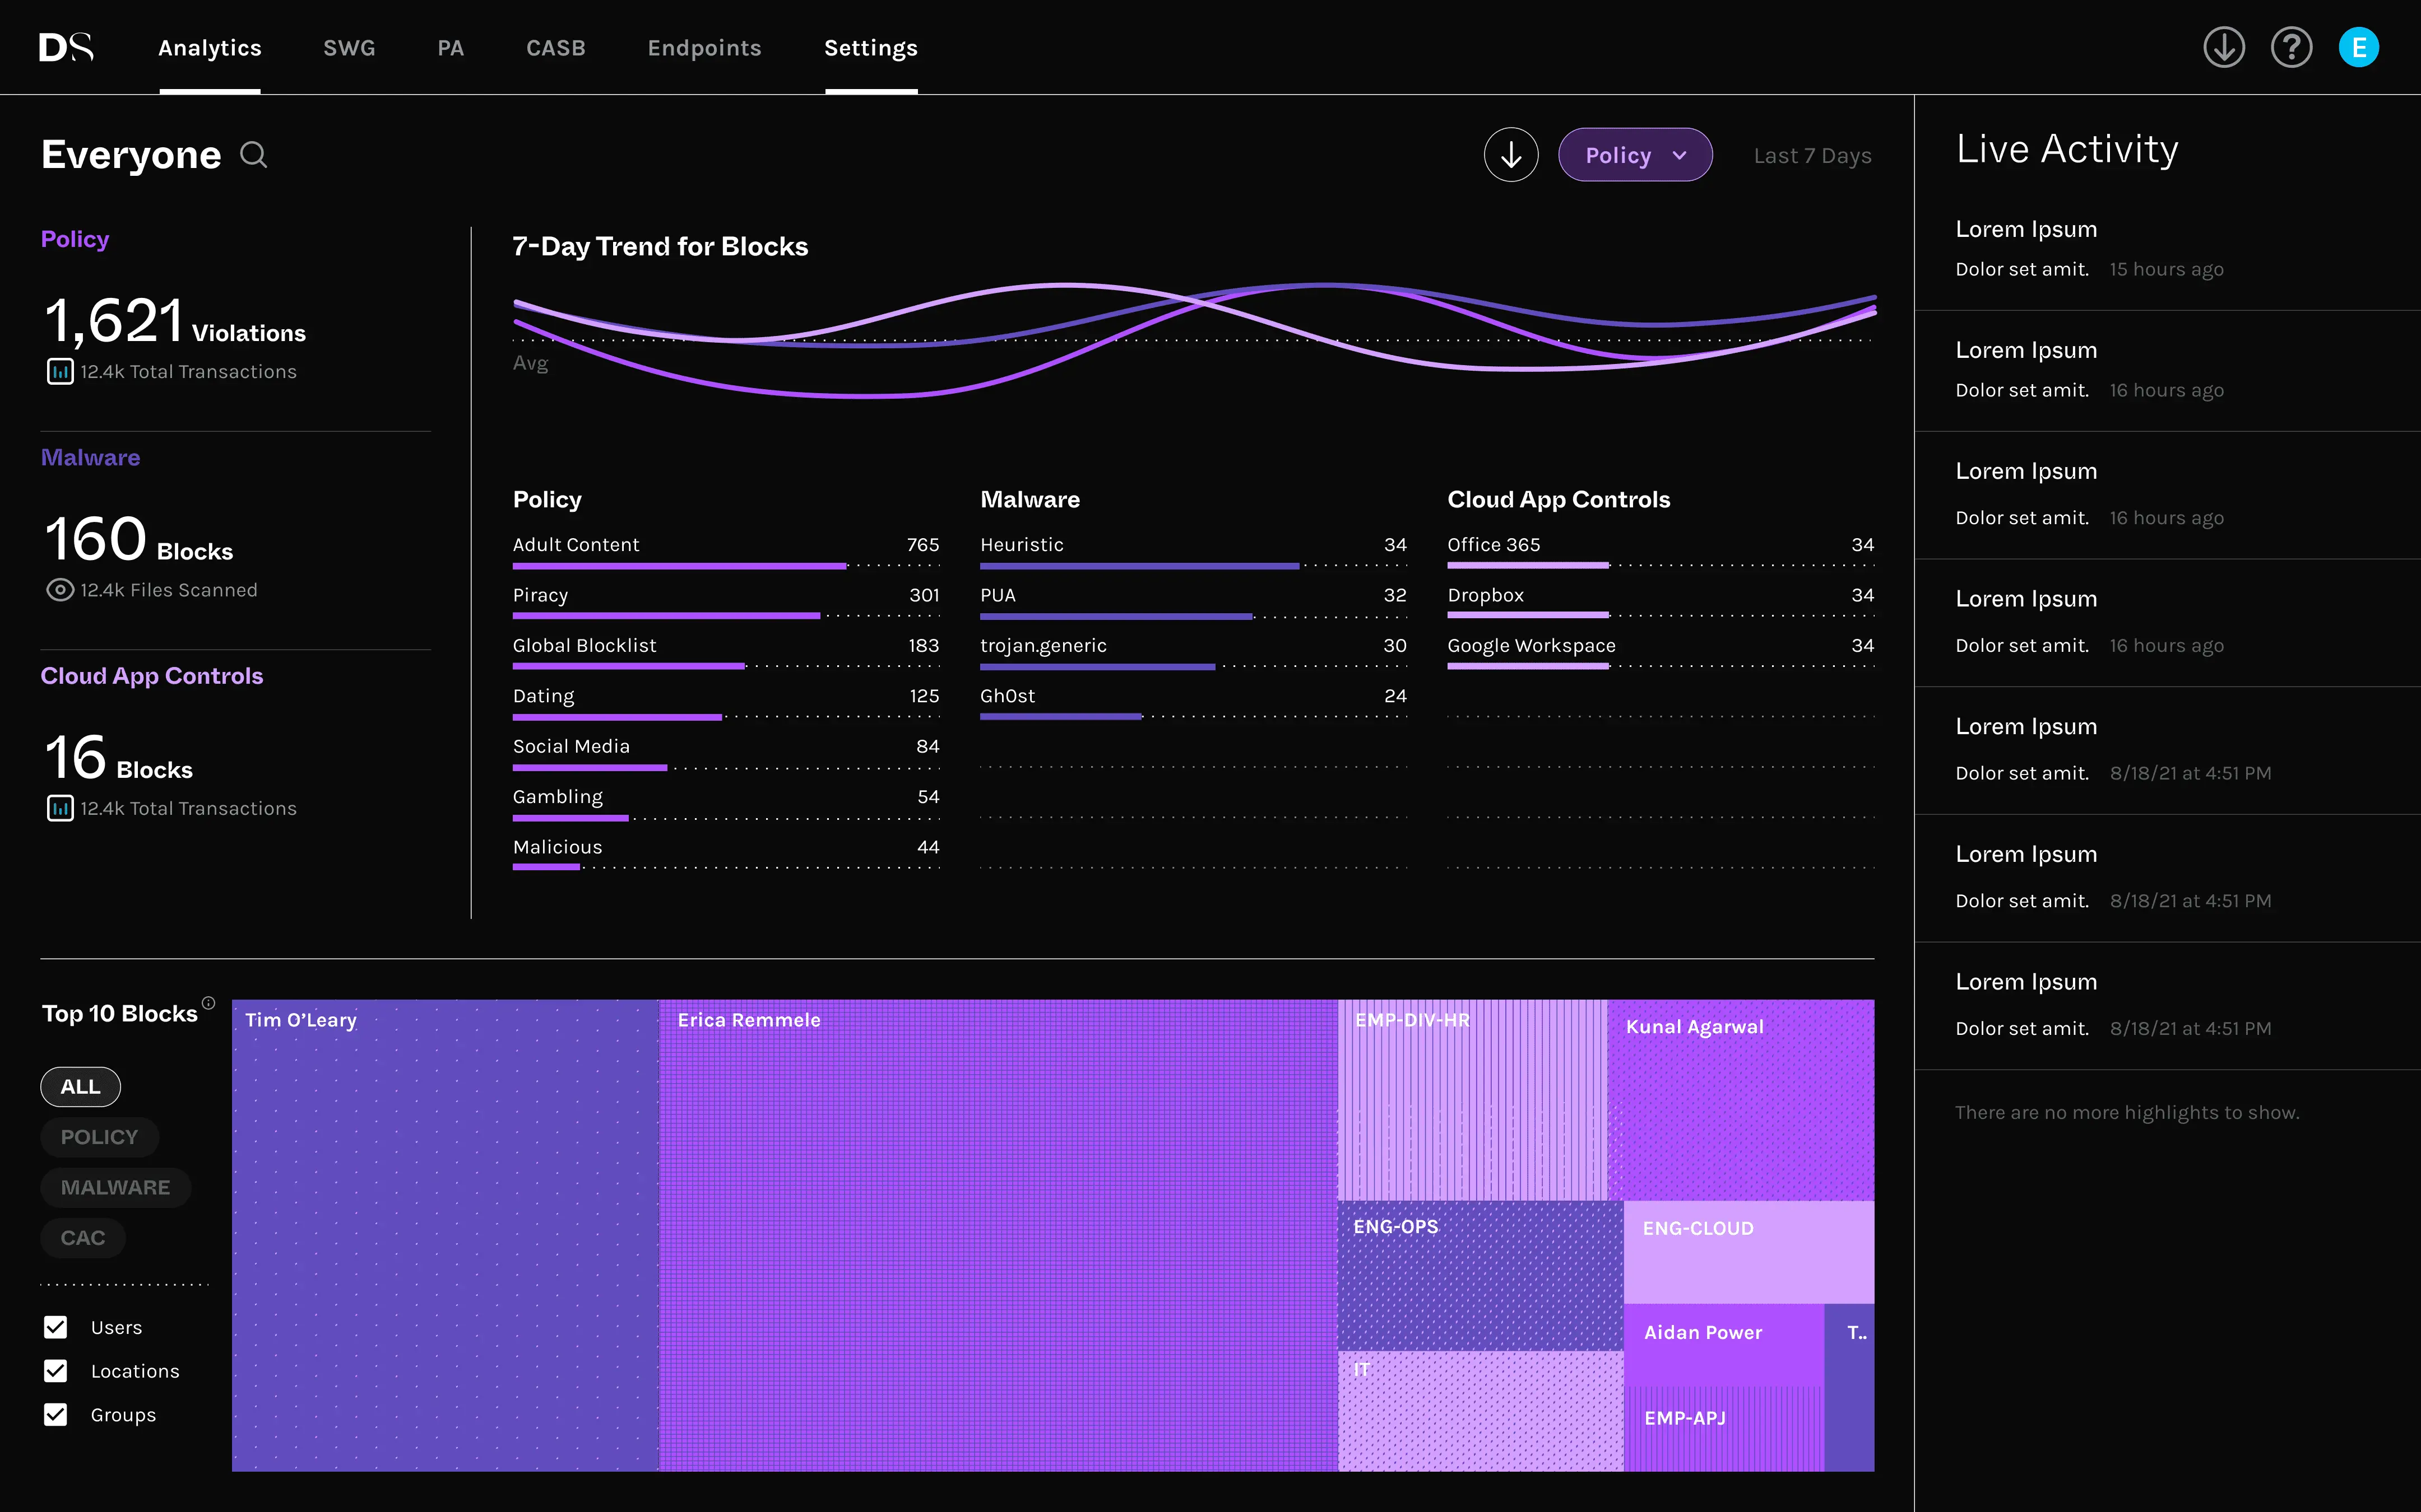Open the Malware section heading in sidebar
This screenshot has width=2421, height=1512.
(x=90, y=457)
